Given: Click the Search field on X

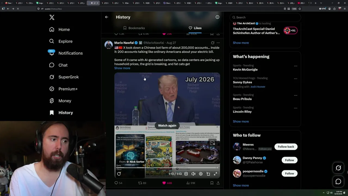Looking at the screenshot, I should tap(265, 17).
